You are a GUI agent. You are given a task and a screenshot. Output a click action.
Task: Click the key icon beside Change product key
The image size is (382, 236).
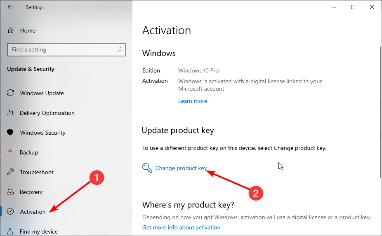(147, 168)
